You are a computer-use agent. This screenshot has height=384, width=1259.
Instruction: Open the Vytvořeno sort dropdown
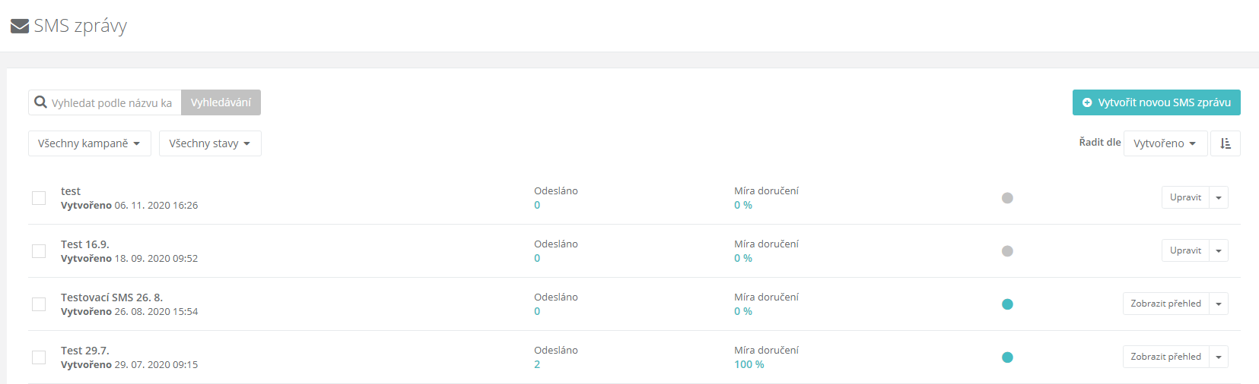[1165, 143]
